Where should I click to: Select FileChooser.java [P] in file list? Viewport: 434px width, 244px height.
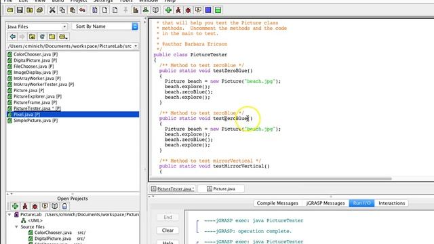tap(73, 66)
